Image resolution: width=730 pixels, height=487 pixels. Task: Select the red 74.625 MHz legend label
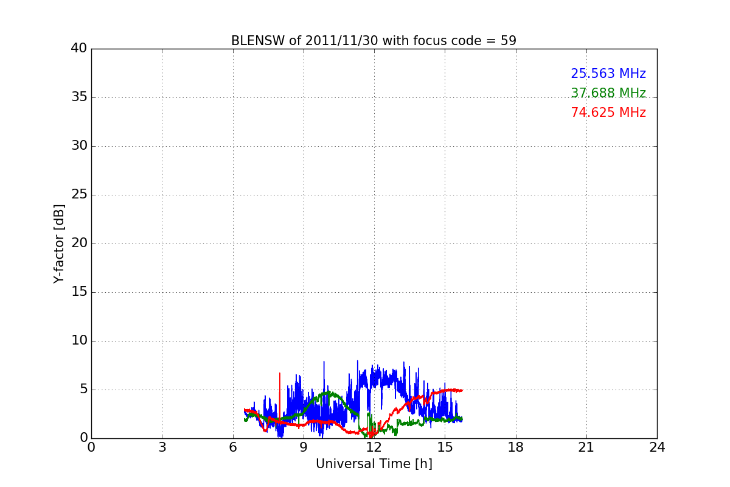tap(608, 113)
